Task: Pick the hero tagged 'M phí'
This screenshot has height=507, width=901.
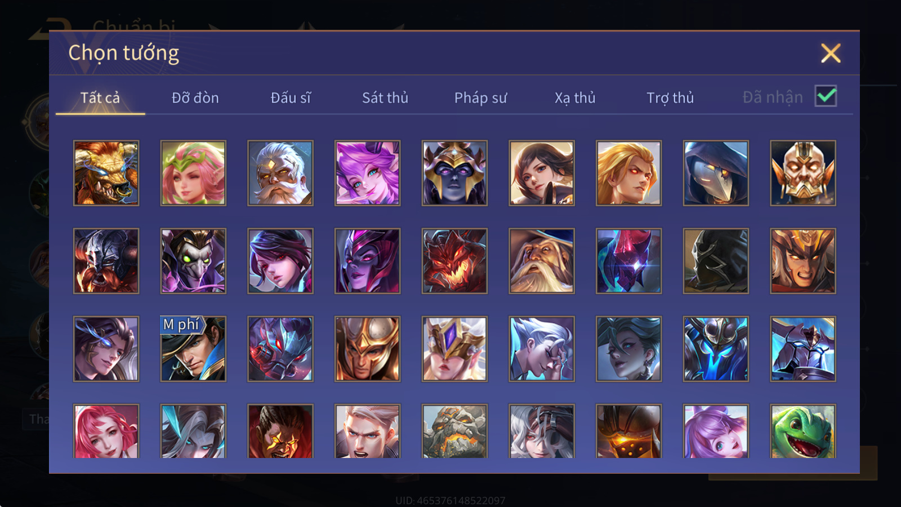Action: click(193, 349)
